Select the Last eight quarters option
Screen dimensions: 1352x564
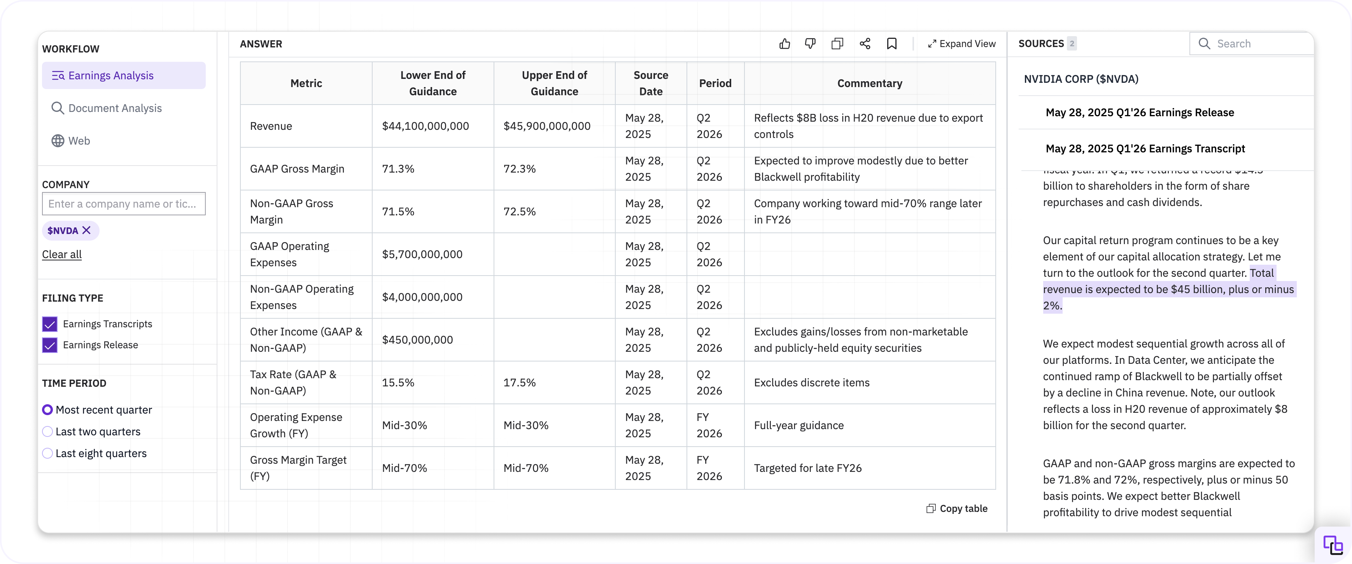(48, 453)
